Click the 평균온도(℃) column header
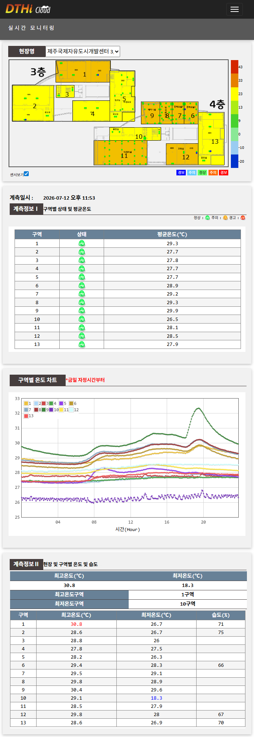The height and width of the screenshot is (737, 254). click(172, 234)
